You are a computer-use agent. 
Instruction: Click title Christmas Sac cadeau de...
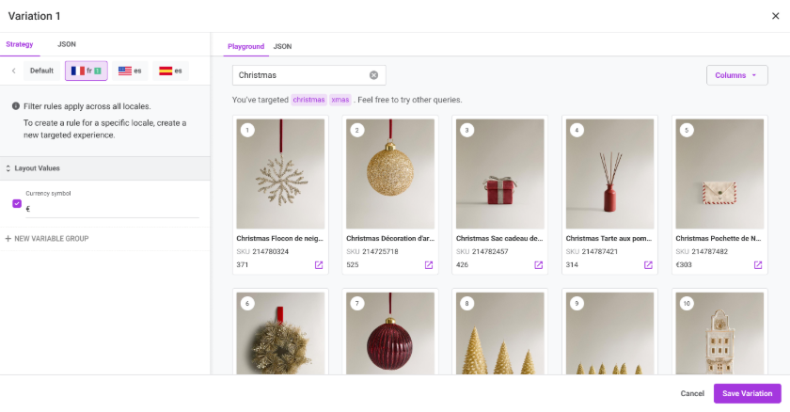499,239
